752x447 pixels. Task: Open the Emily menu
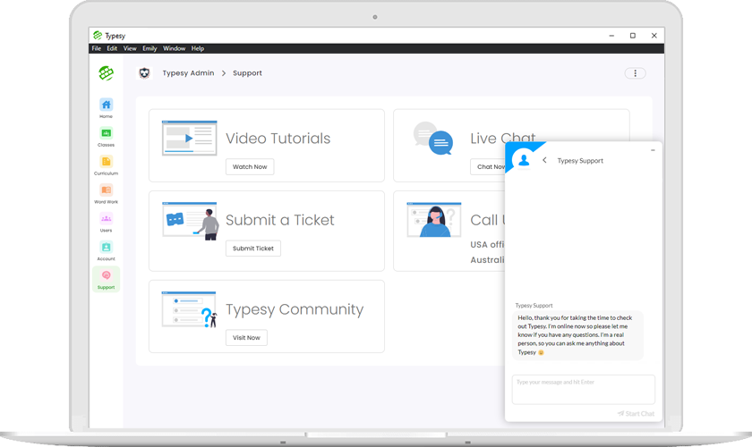click(x=150, y=48)
